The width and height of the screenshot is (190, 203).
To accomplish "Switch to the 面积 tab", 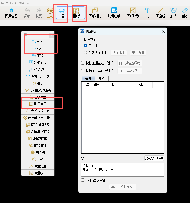I will click(101, 79).
